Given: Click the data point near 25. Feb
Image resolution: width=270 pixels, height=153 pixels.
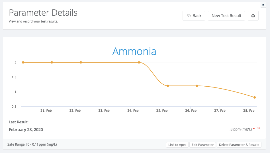Looking at the screenshot, I should coord(168,86).
